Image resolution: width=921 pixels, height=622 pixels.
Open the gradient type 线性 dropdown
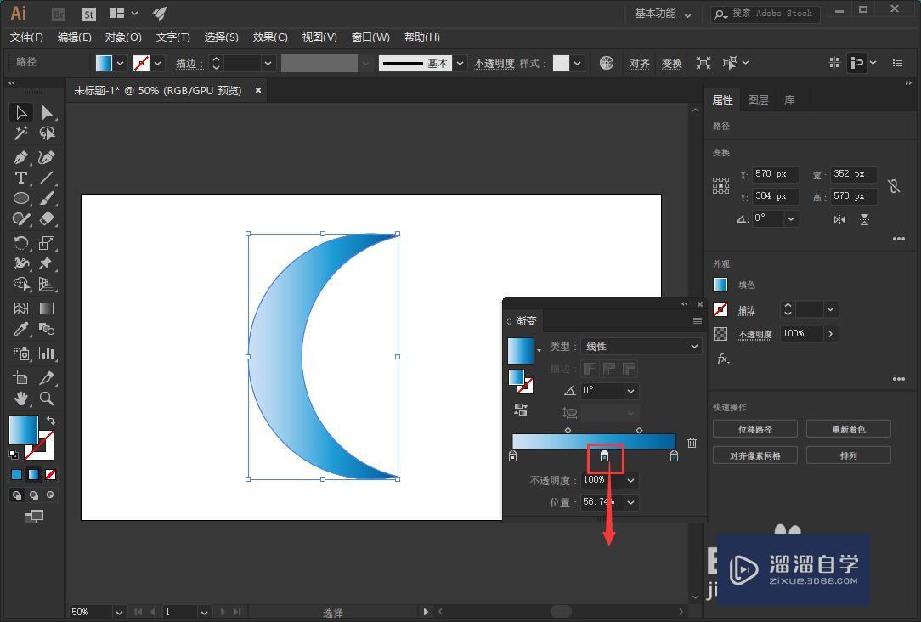(x=641, y=347)
